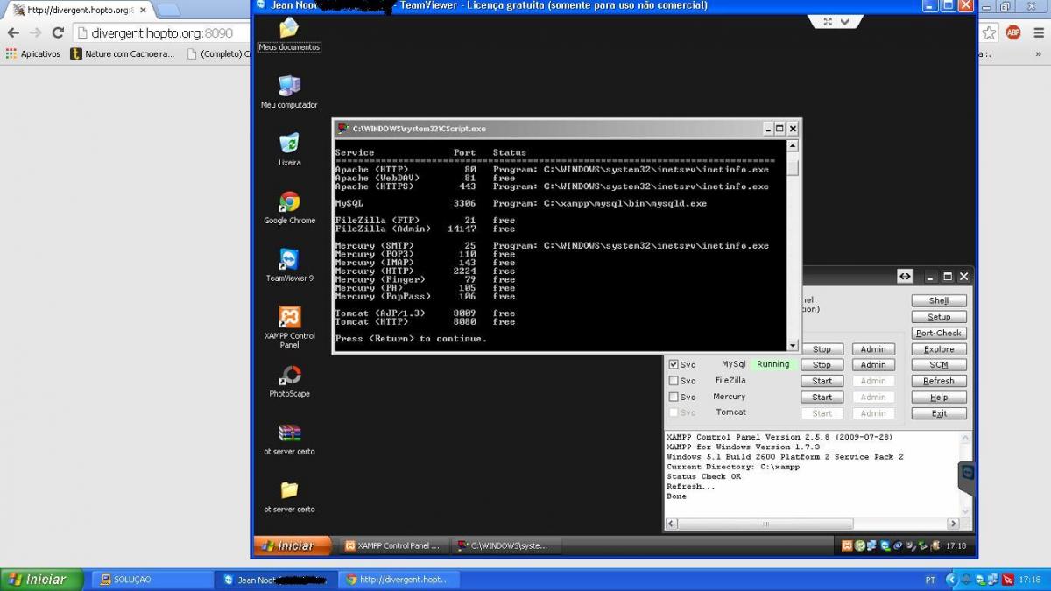Launch PhotoScape desktop shortcut
Viewport: 1051px width, 591px height.
[x=289, y=382]
